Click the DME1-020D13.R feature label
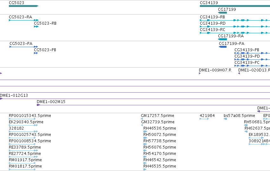The image size is (270, 171). coord(254,70)
